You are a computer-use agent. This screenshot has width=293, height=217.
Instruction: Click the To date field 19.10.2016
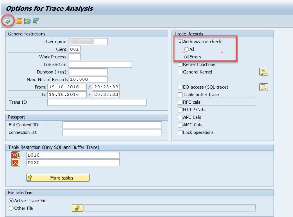(67, 95)
